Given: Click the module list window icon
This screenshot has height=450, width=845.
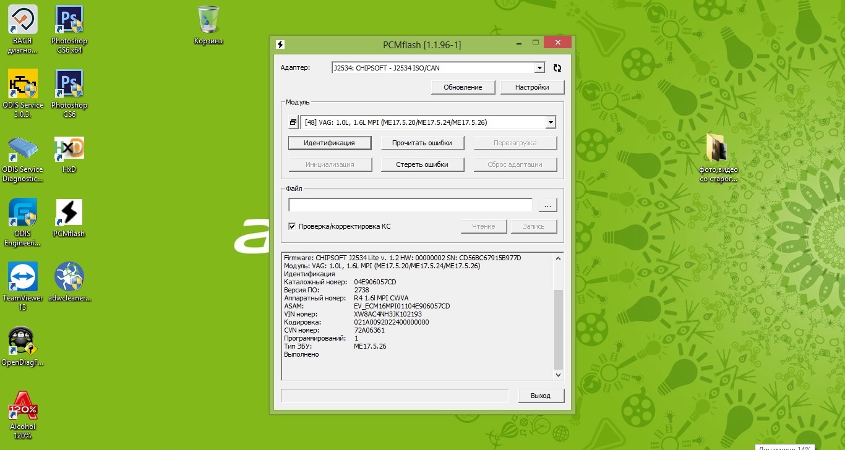Looking at the screenshot, I should coord(293,122).
